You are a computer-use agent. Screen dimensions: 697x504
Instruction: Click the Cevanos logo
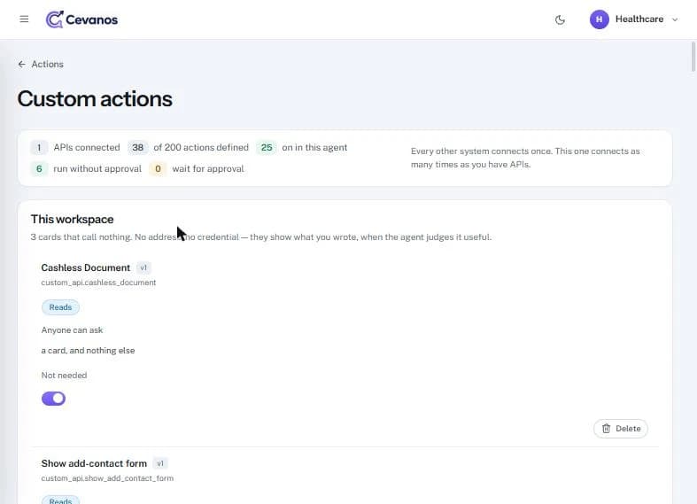click(x=81, y=19)
